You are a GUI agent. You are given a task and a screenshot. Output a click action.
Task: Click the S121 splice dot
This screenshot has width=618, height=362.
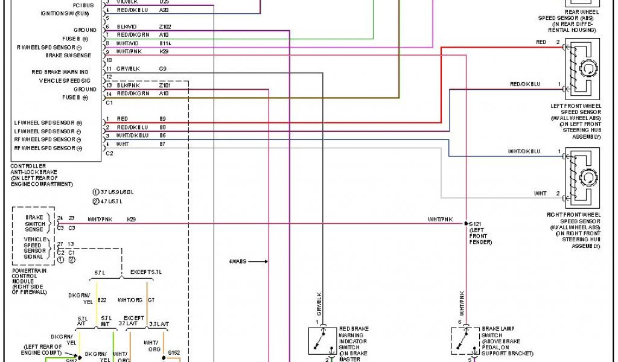pyautogui.click(x=466, y=223)
